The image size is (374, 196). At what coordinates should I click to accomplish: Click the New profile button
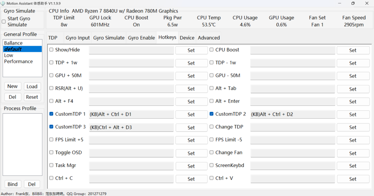(12, 86)
